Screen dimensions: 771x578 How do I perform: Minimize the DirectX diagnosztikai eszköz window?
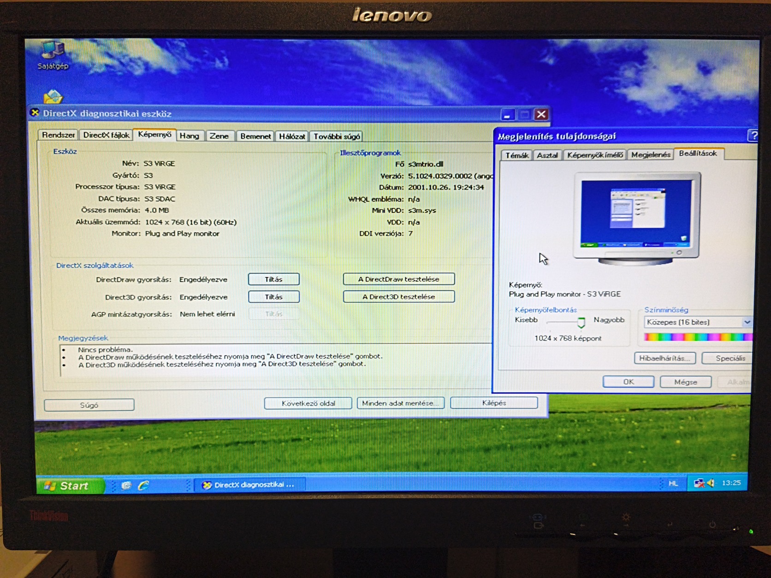tap(507, 114)
